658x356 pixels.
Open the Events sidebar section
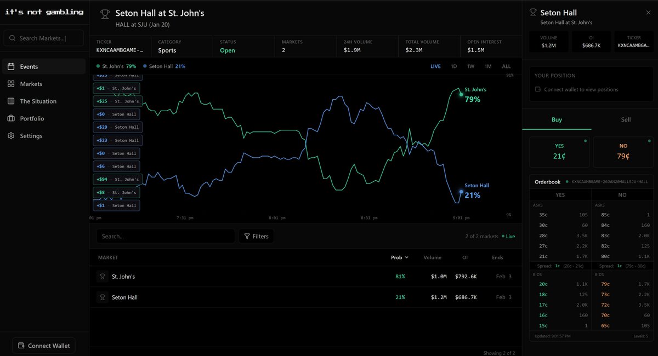click(43, 66)
